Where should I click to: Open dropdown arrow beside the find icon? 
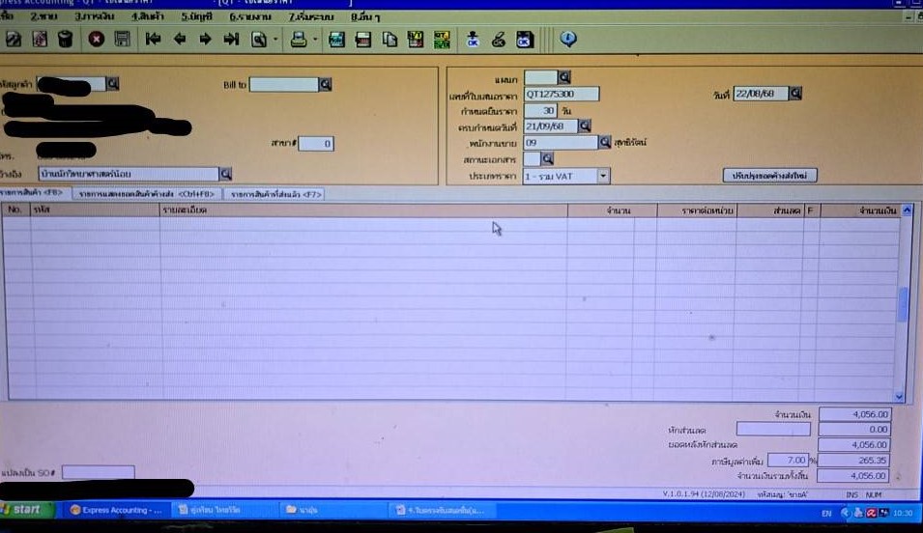[x=275, y=41]
